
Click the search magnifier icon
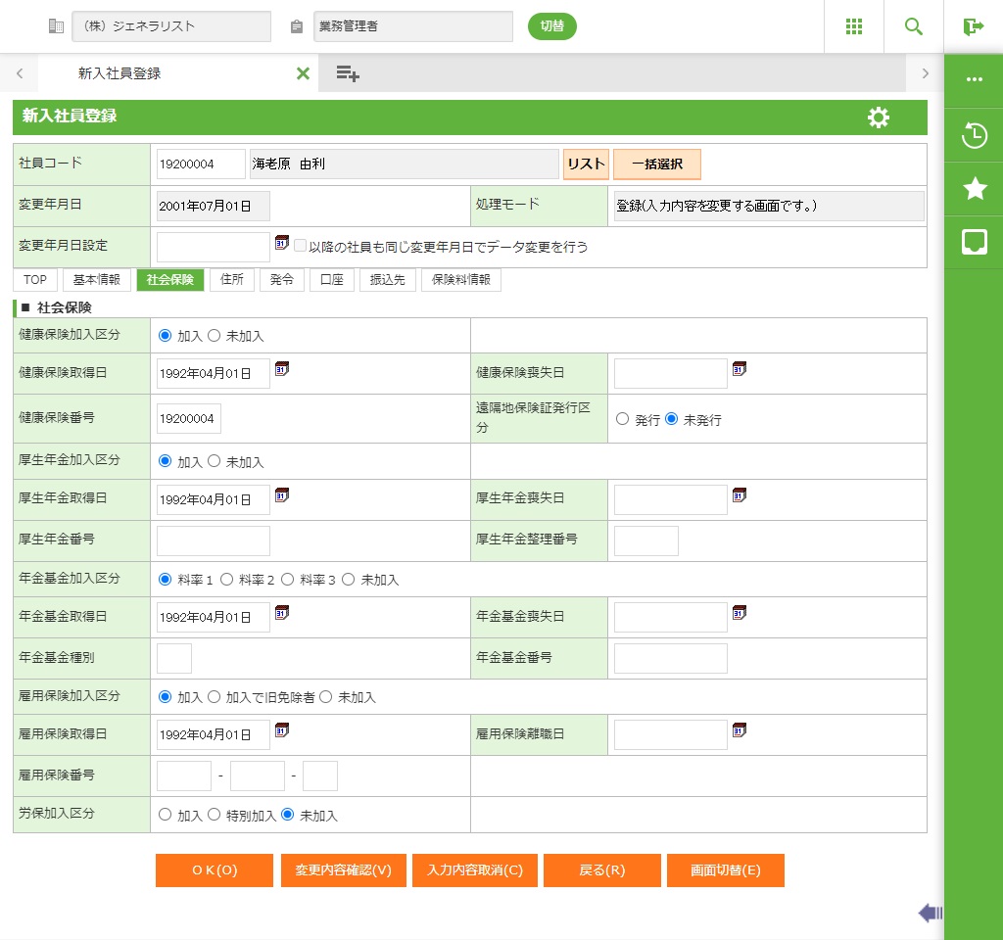(x=913, y=26)
